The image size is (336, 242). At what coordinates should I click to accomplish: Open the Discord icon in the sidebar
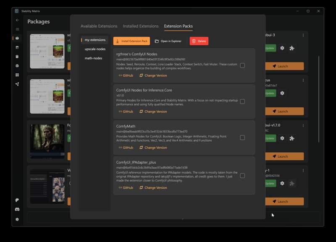point(17,209)
